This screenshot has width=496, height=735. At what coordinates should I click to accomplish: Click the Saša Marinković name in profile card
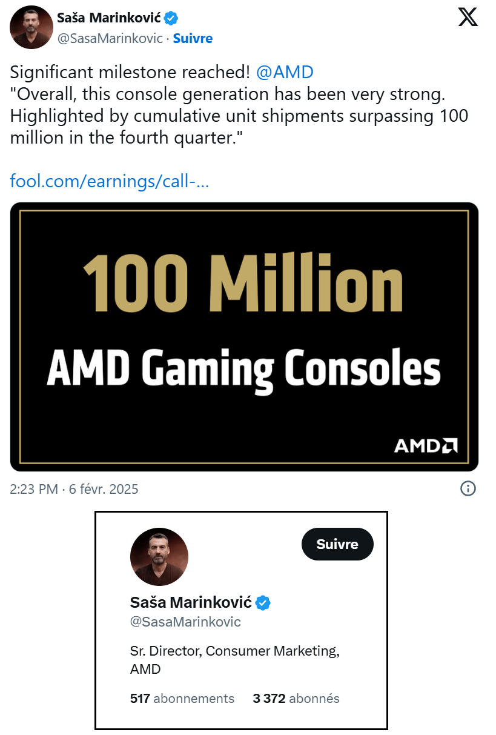point(191,602)
